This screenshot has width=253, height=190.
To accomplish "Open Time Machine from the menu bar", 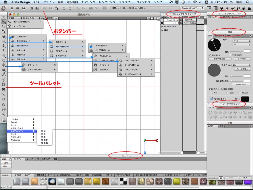I will (183, 2).
